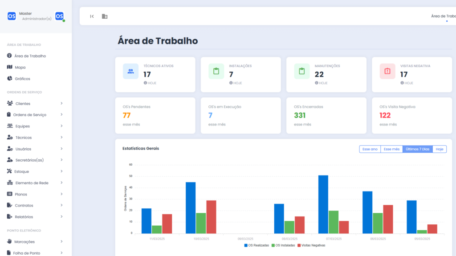Set chart filter to Hoje

click(x=439, y=149)
